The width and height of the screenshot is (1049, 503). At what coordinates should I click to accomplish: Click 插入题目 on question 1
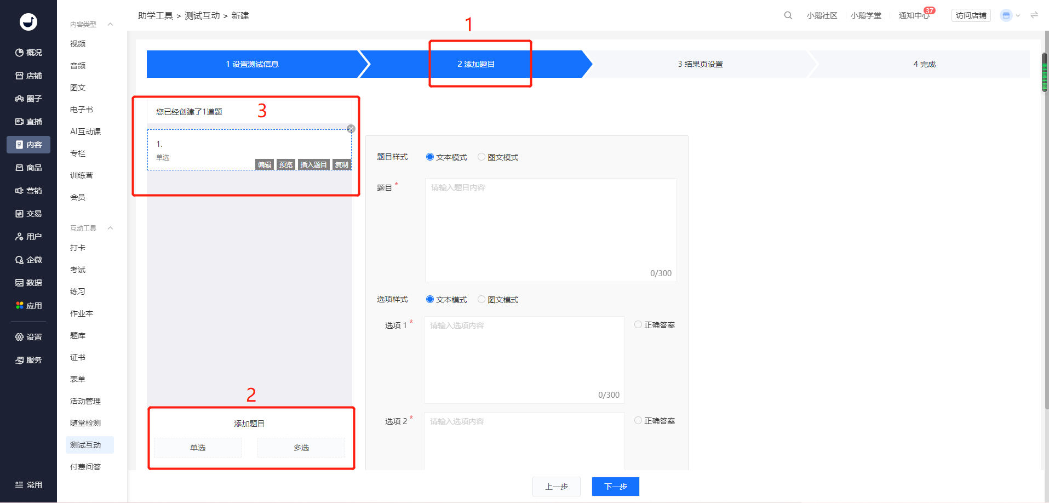(x=313, y=164)
